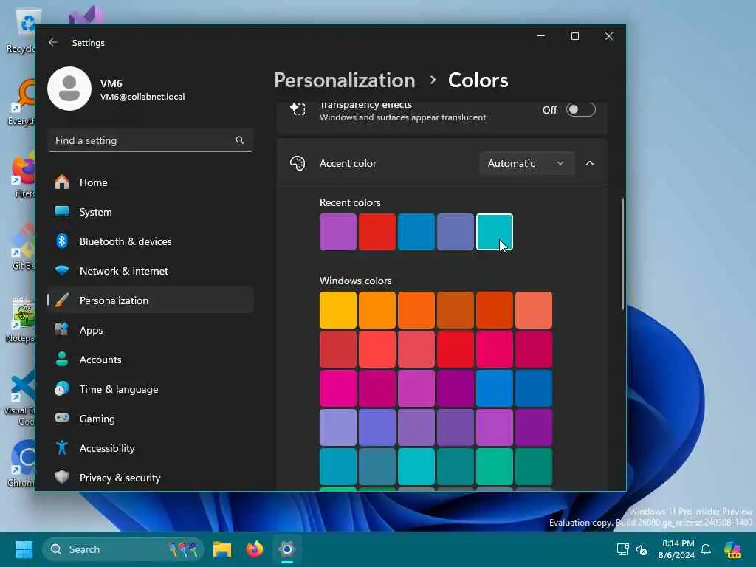Select the light lavender swatch in Windows colors
This screenshot has width=756, height=567.
click(338, 427)
